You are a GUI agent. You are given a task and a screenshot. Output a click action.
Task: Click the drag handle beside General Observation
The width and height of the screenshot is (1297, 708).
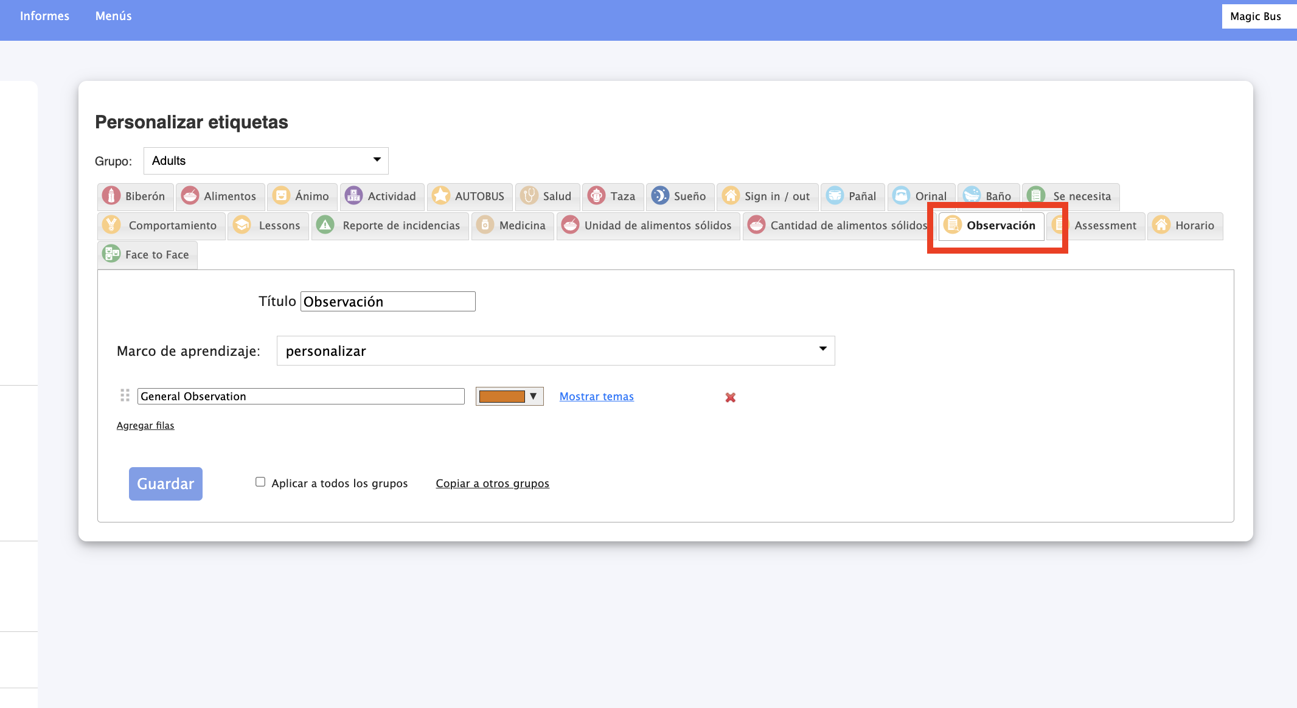point(125,396)
